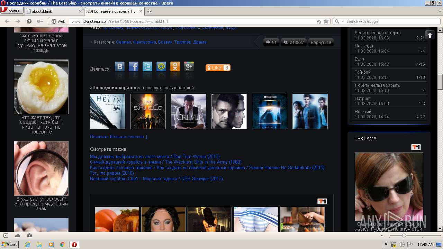Open Той-бой update entry
The height and width of the screenshot is (249, 443).
click(390, 75)
